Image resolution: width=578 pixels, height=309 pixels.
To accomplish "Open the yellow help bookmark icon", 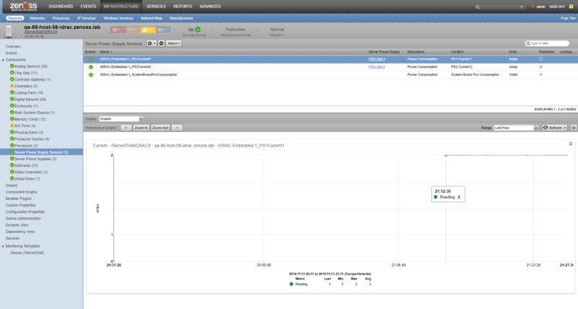I will point(571,6).
